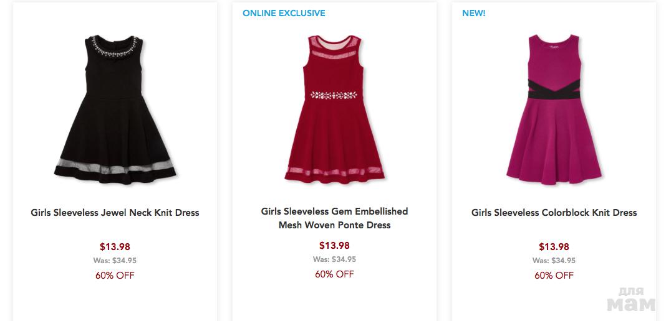Click the NEW! badge label
Screen dimensions: 666x321
(x=473, y=13)
